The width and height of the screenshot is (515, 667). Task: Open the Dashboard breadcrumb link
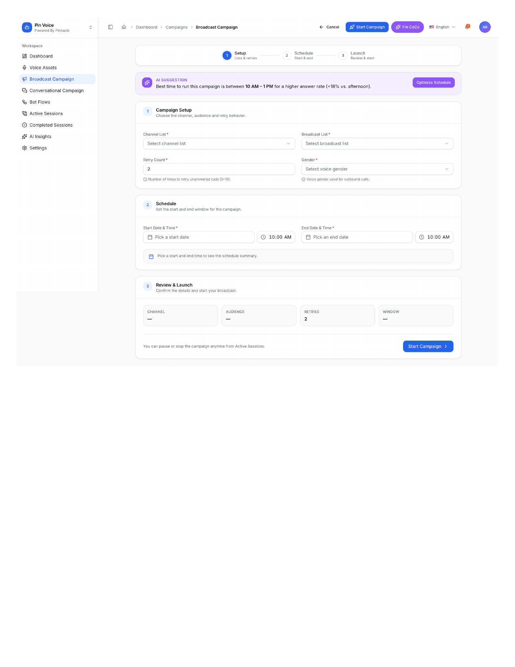(146, 27)
